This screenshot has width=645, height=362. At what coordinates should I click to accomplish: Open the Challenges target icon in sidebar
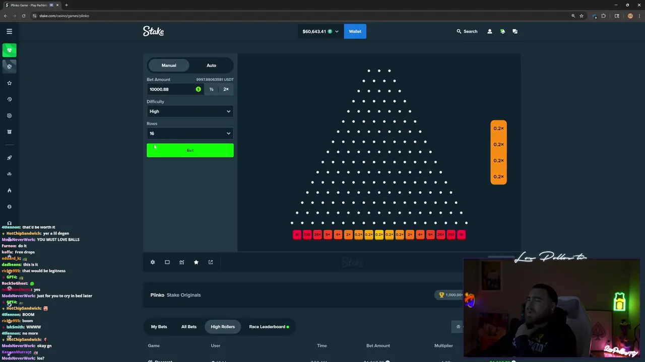pyautogui.click(x=9, y=116)
